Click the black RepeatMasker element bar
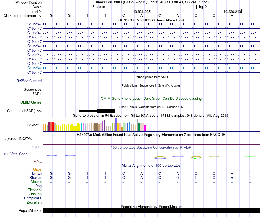The height and width of the screenshot is (217, 260). (151, 210)
